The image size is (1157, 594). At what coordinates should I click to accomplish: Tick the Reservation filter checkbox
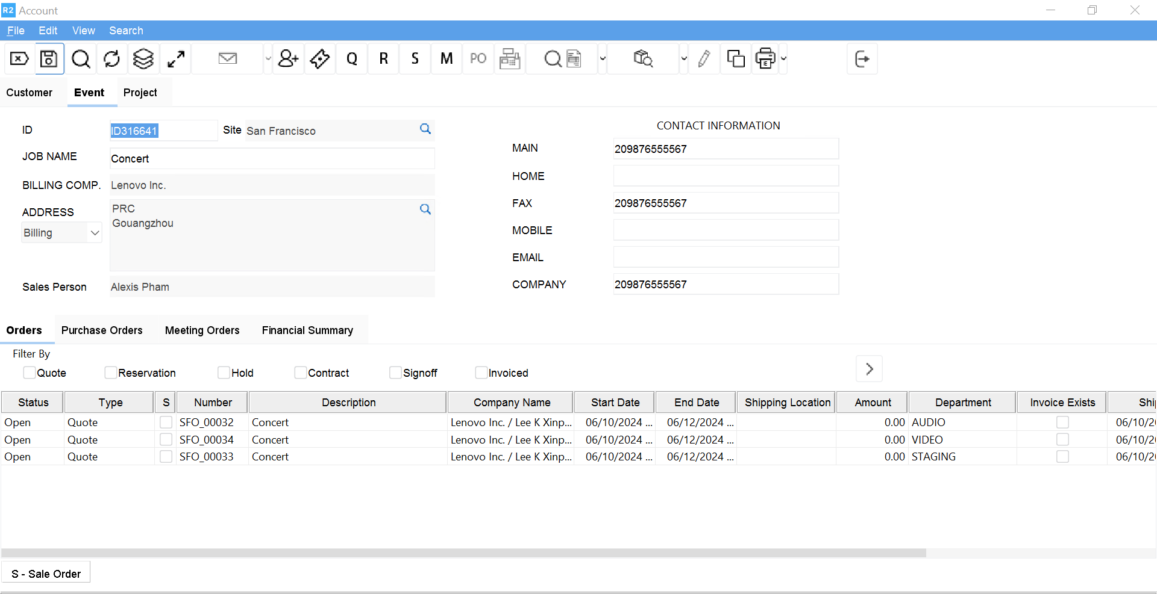(111, 373)
